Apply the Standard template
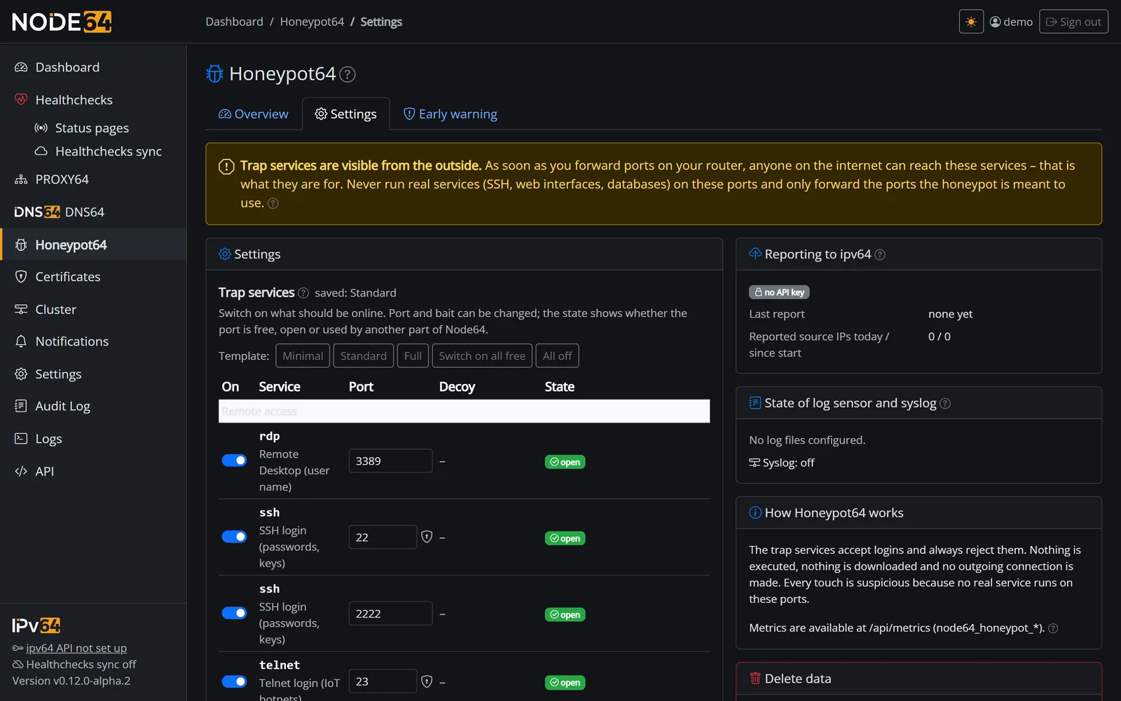This screenshot has width=1121, height=701. click(x=364, y=356)
